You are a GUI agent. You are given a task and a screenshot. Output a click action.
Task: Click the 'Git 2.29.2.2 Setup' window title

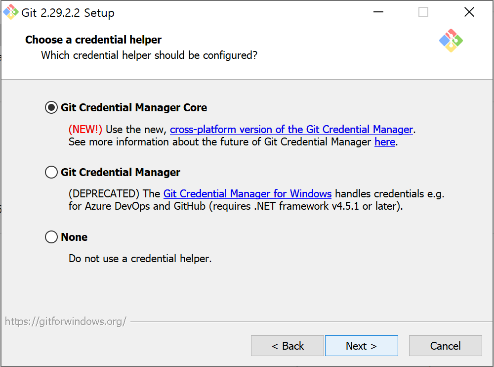click(68, 13)
